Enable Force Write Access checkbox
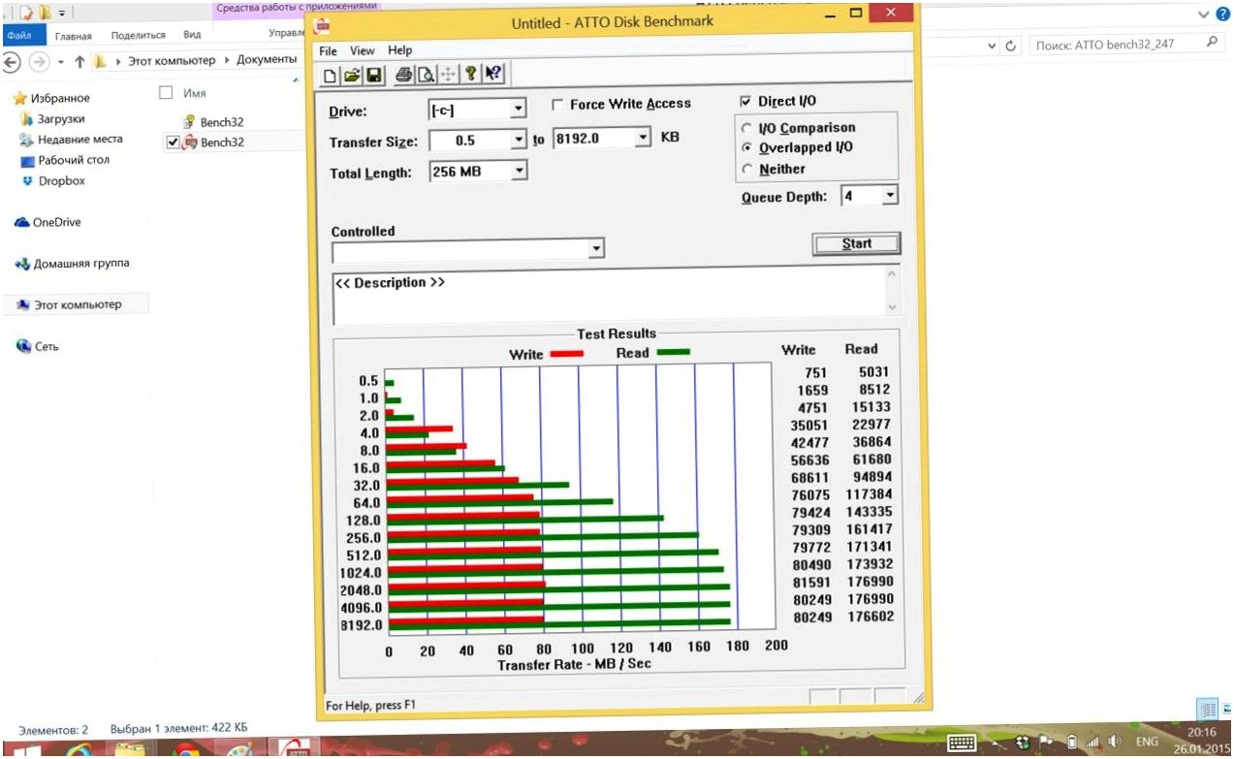This screenshot has width=1234, height=759. point(558,105)
